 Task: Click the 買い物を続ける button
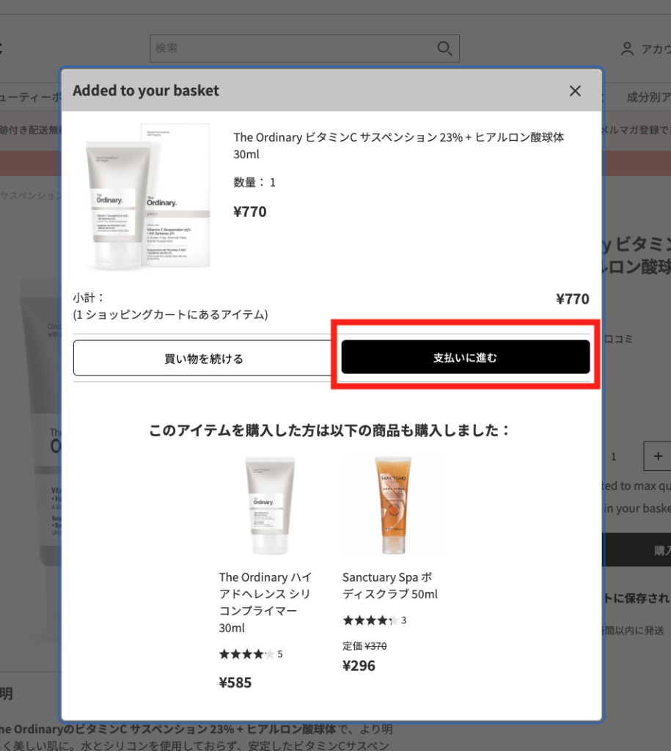click(x=204, y=358)
